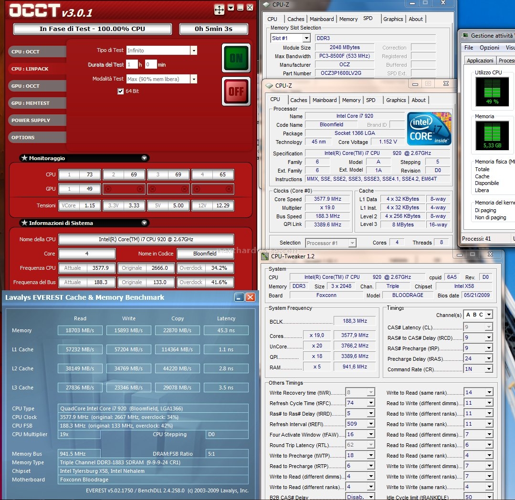
Task: Open the Modalità Test dropdown
Action: [x=194, y=79]
